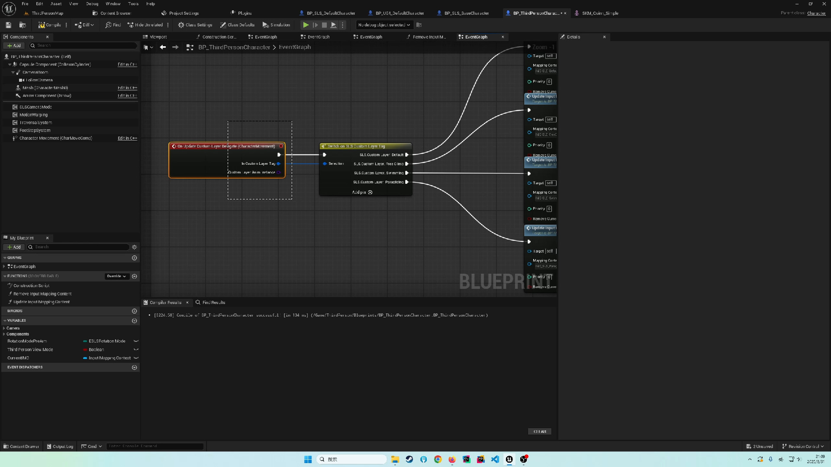Open Class Settings
Image resolution: width=831 pixels, height=467 pixels.
[x=195, y=25]
